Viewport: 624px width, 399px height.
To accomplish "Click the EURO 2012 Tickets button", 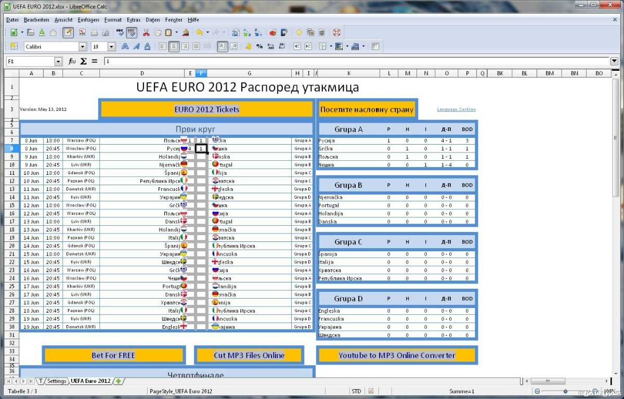I will click(x=206, y=109).
